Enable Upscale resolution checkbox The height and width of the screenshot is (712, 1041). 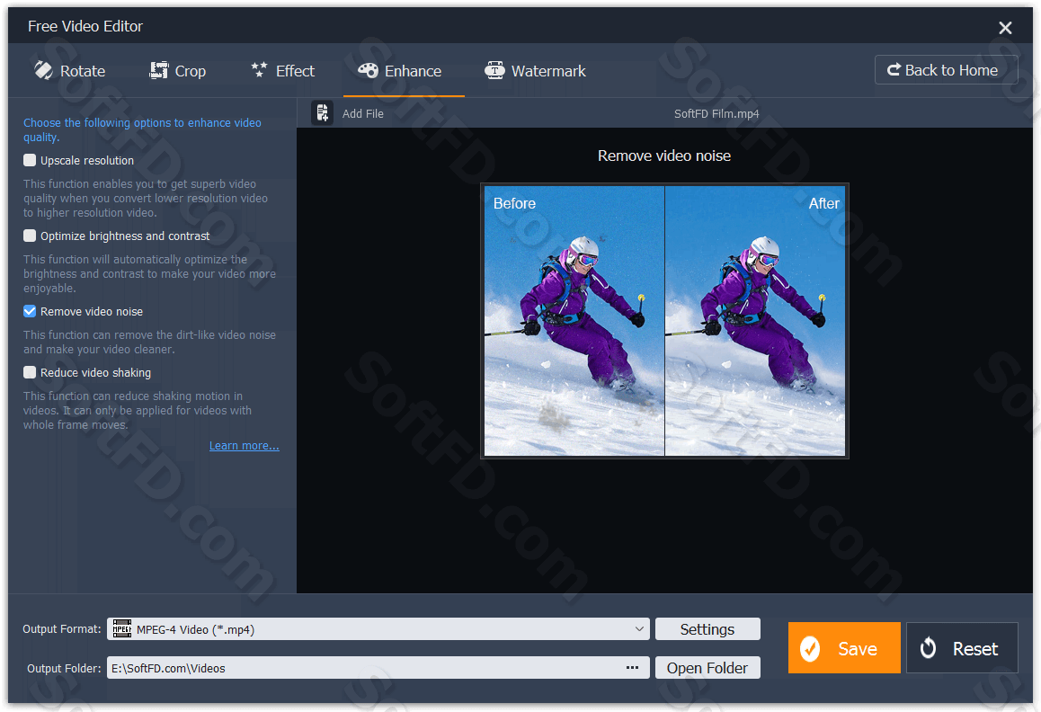click(30, 160)
